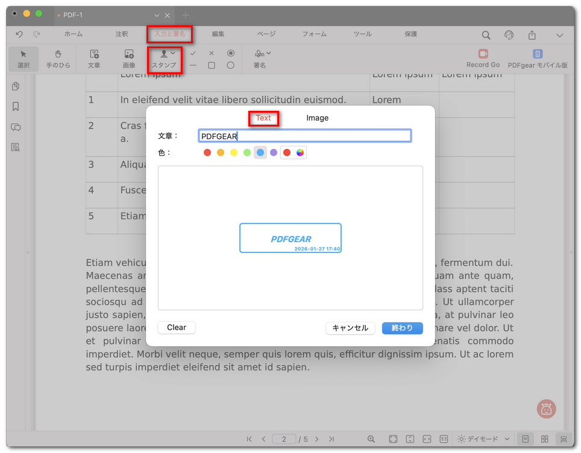Viewport: 581px width, 453px height.
Task: Insert a picture with 画像 tool
Action: (x=129, y=58)
